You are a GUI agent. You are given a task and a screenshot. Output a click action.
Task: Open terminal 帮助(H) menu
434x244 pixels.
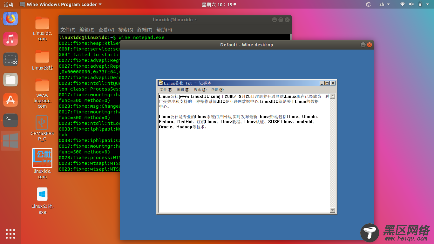(x=164, y=30)
